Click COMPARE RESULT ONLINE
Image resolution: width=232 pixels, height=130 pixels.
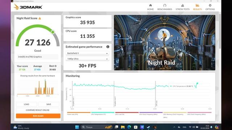(38, 110)
